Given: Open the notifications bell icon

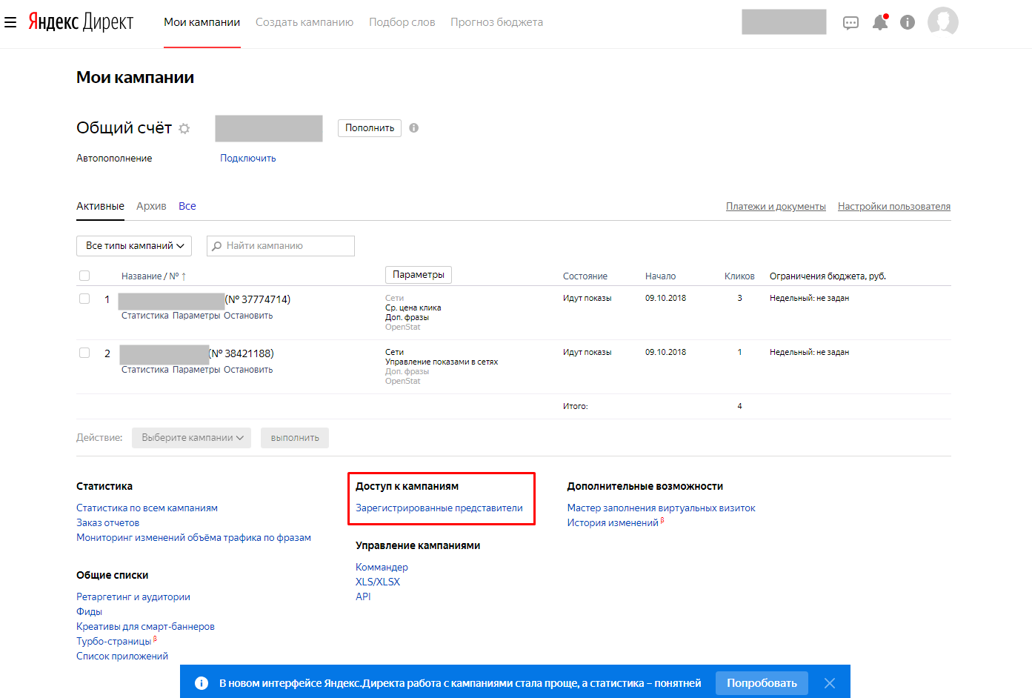Looking at the screenshot, I should [x=880, y=22].
